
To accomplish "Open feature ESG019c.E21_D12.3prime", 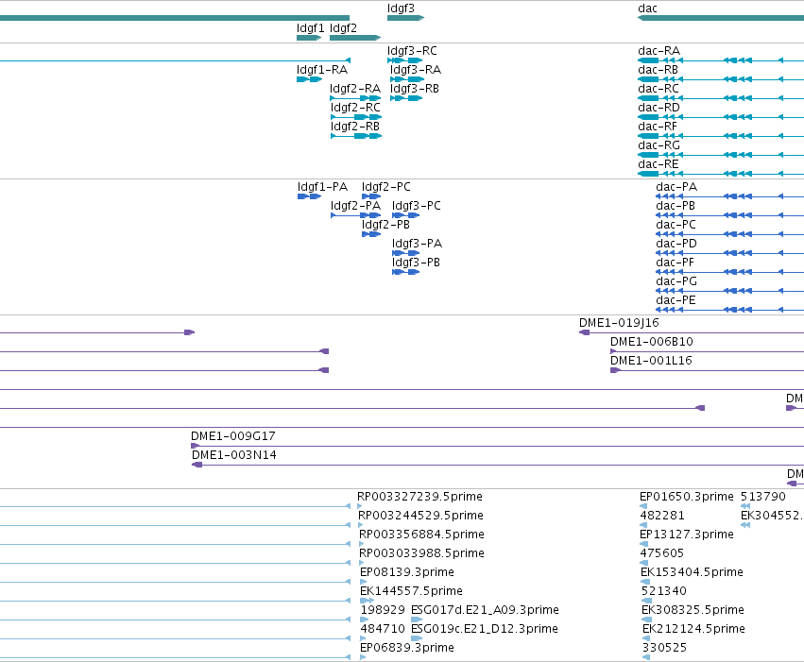I will click(485, 630).
